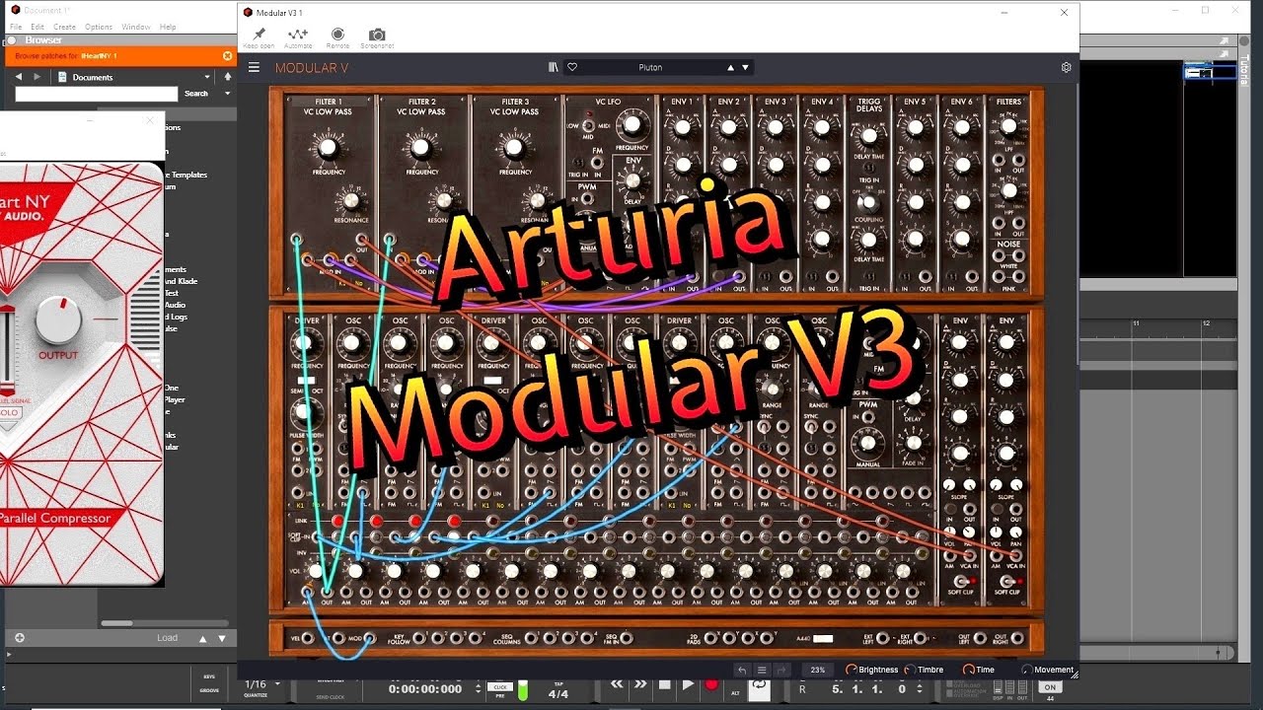Screen dimensions: 1263x710
Task: Open the Edit menu in Reason
Action: 37,27
